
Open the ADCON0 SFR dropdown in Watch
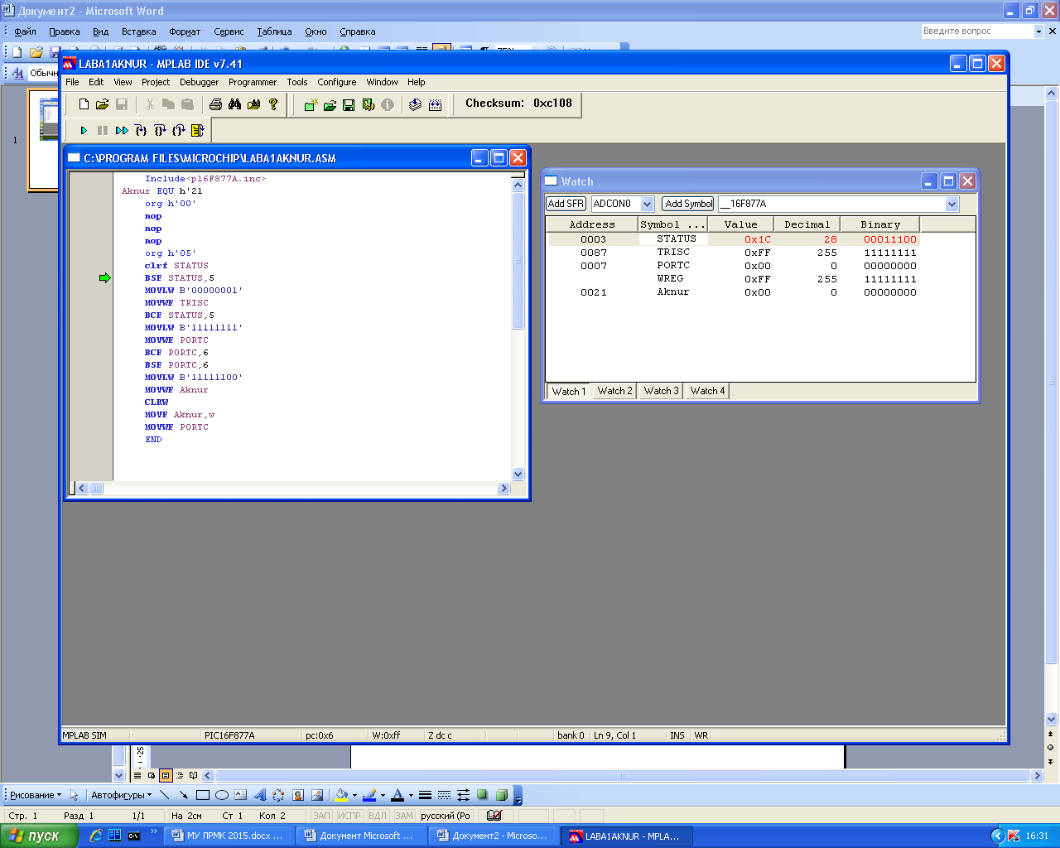point(648,204)
